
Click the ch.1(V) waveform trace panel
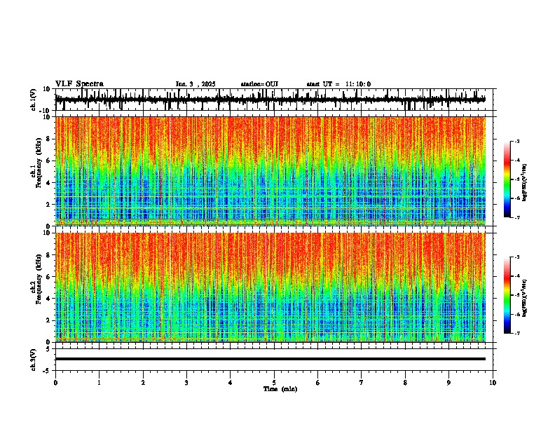[274, 100]
